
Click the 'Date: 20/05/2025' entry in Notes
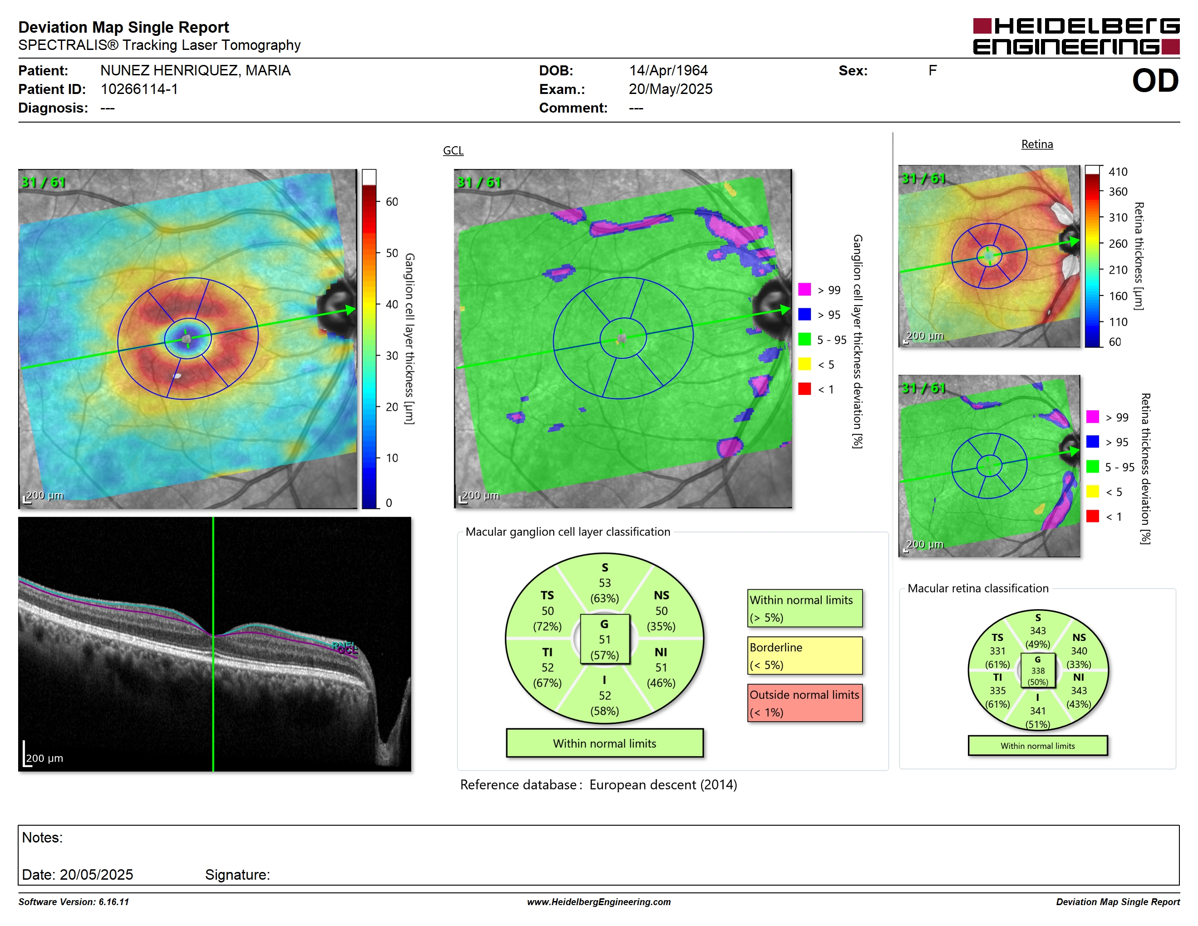(77, 874)
